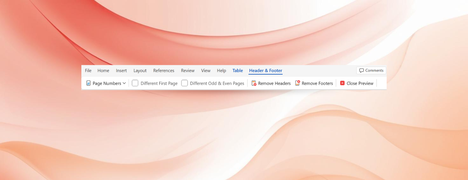Open the Insert tab
Image resolution: width=468 pixels, height=180 pixels.
click(x=121, y=71)
